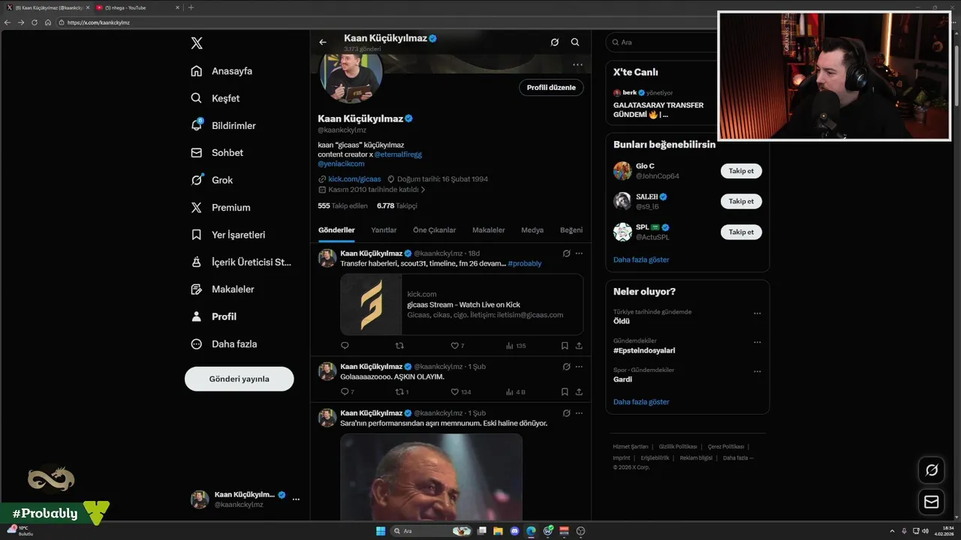Share the Golaaaaazoooo post
Image resolution: width=961 pixels, height=540 pixels.
pos(579,391)
